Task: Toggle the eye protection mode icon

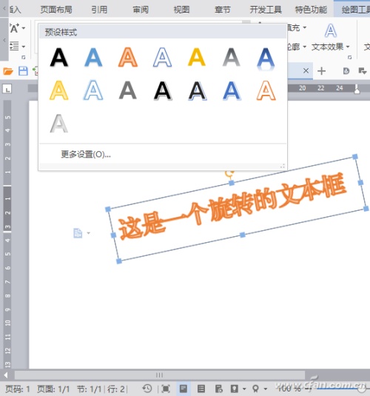Action: [255, 389]
